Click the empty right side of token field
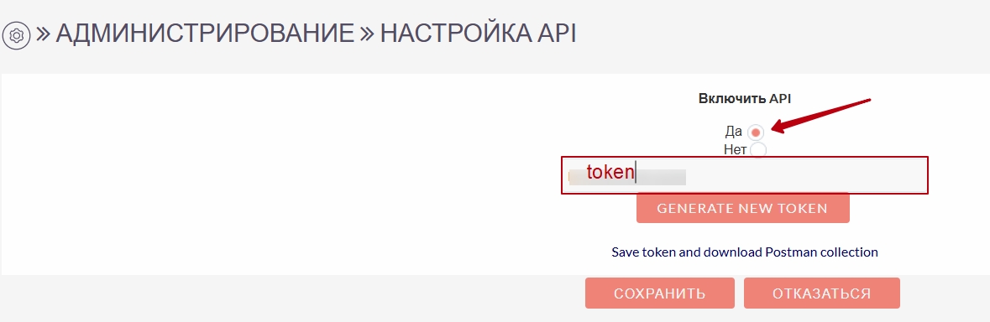990x322 pixels. pyautogui.click(x=808, y=175)
